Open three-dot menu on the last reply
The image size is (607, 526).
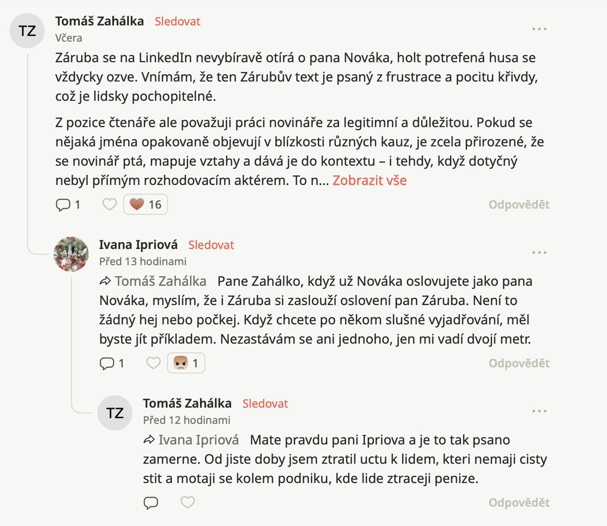pyautogui.click(x=539, y=411)
